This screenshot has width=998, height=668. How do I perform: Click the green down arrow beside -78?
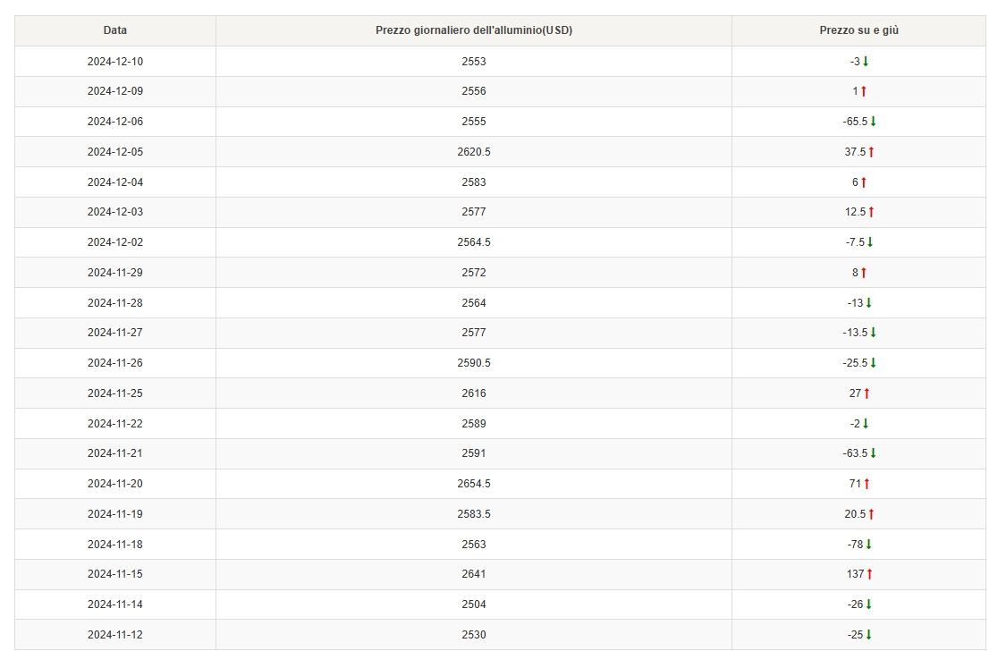click(868, 545)
